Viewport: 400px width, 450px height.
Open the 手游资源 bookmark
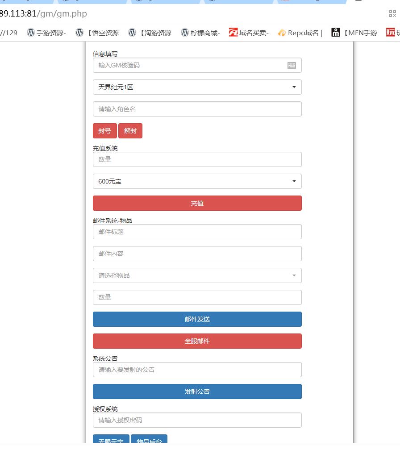tap(46, 33)
